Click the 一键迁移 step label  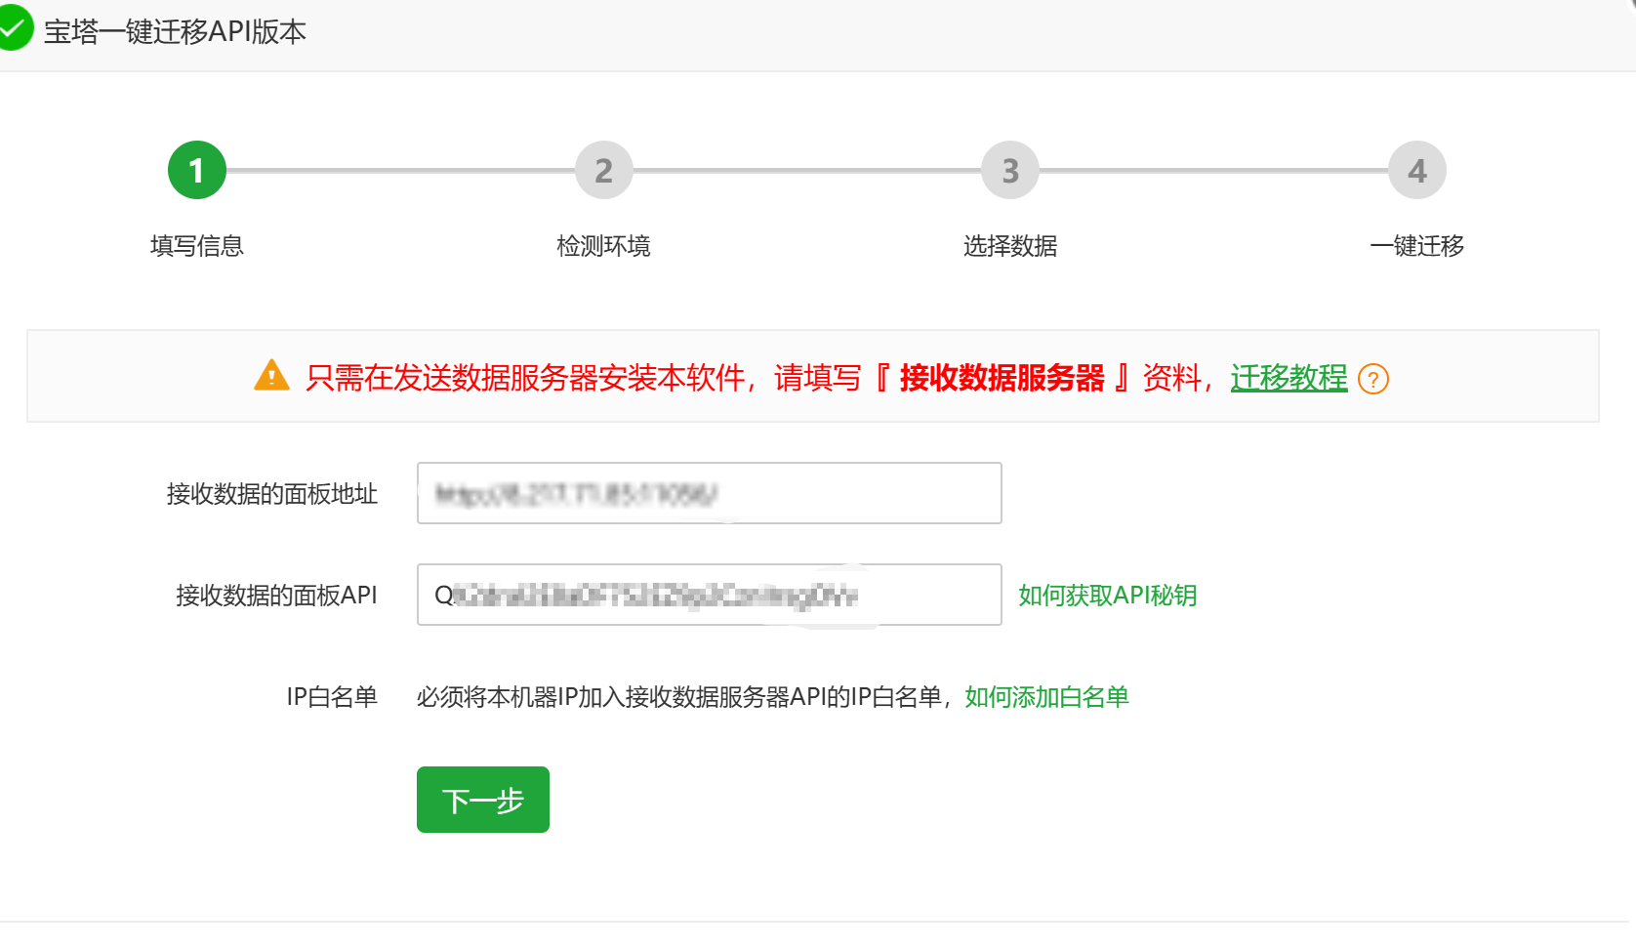[1417, 246]
